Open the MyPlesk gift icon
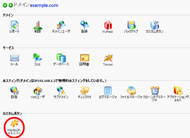 pos(108,25)
